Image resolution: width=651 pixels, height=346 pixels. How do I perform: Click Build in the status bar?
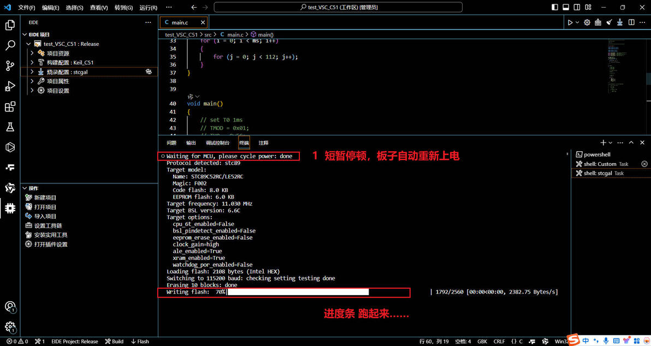[114, 342]
